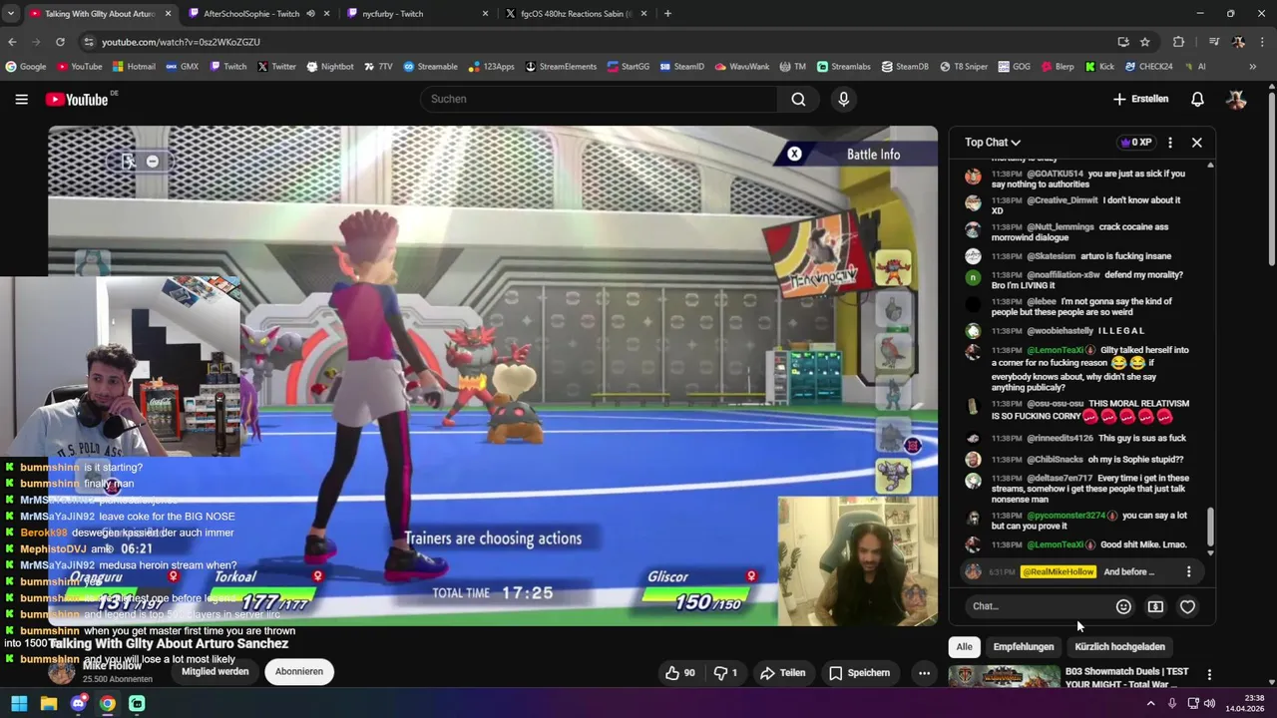Image resolution: width=1277 pixels, height=718 pixels.
Task: Click the Mitglied werden join button
Action: (215, 671)
